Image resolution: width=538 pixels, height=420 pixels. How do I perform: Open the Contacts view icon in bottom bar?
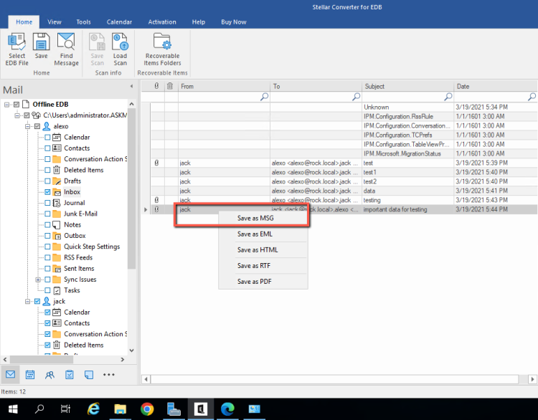click(49, 374)
